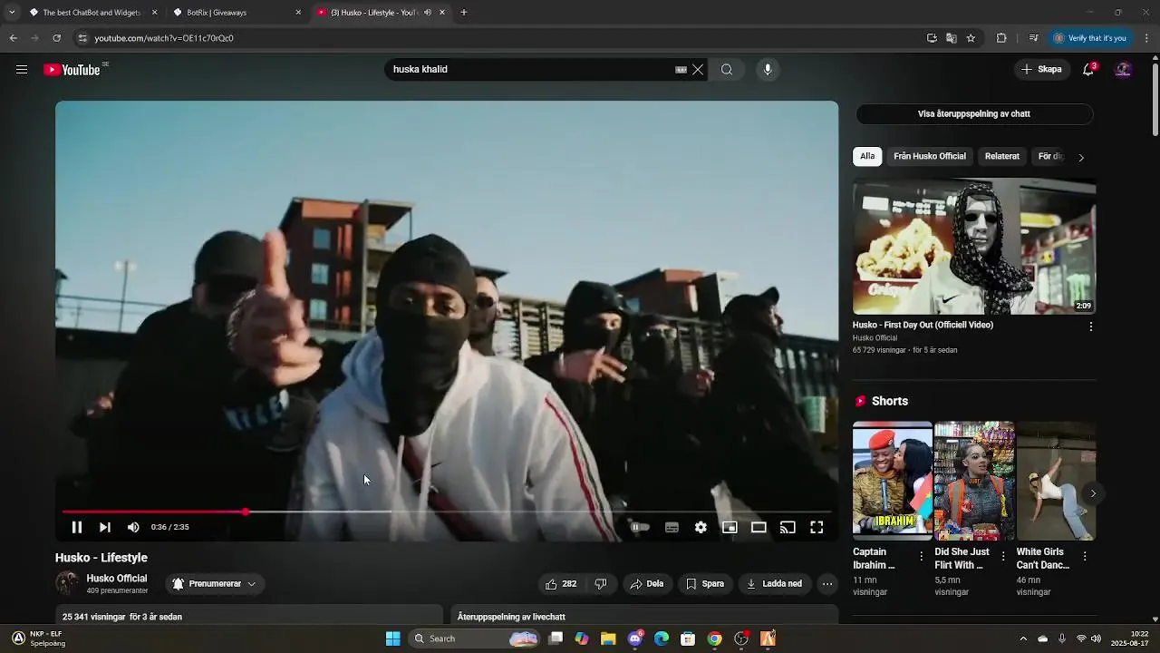Switch to The best ChatBot and Widgets tab
Screen dimensions: 1160x653
coord(94,13)
